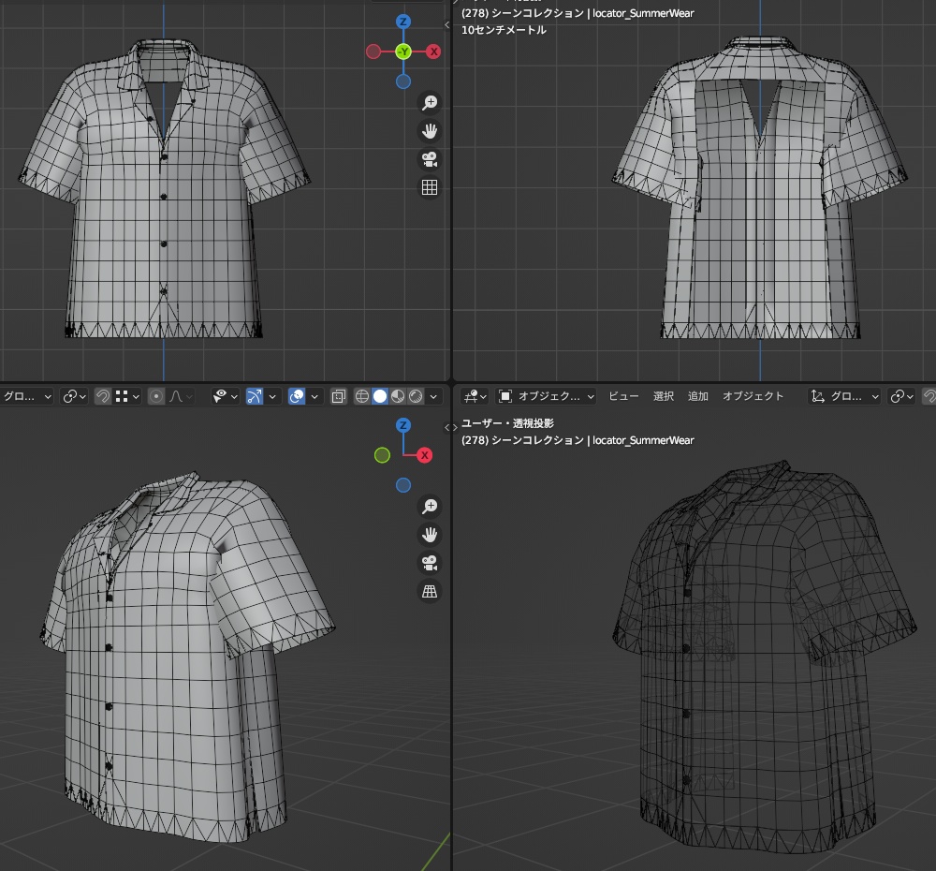Toggle camera view icon in bottom-left viewport
Screen dimensions: 936x871
430,564
